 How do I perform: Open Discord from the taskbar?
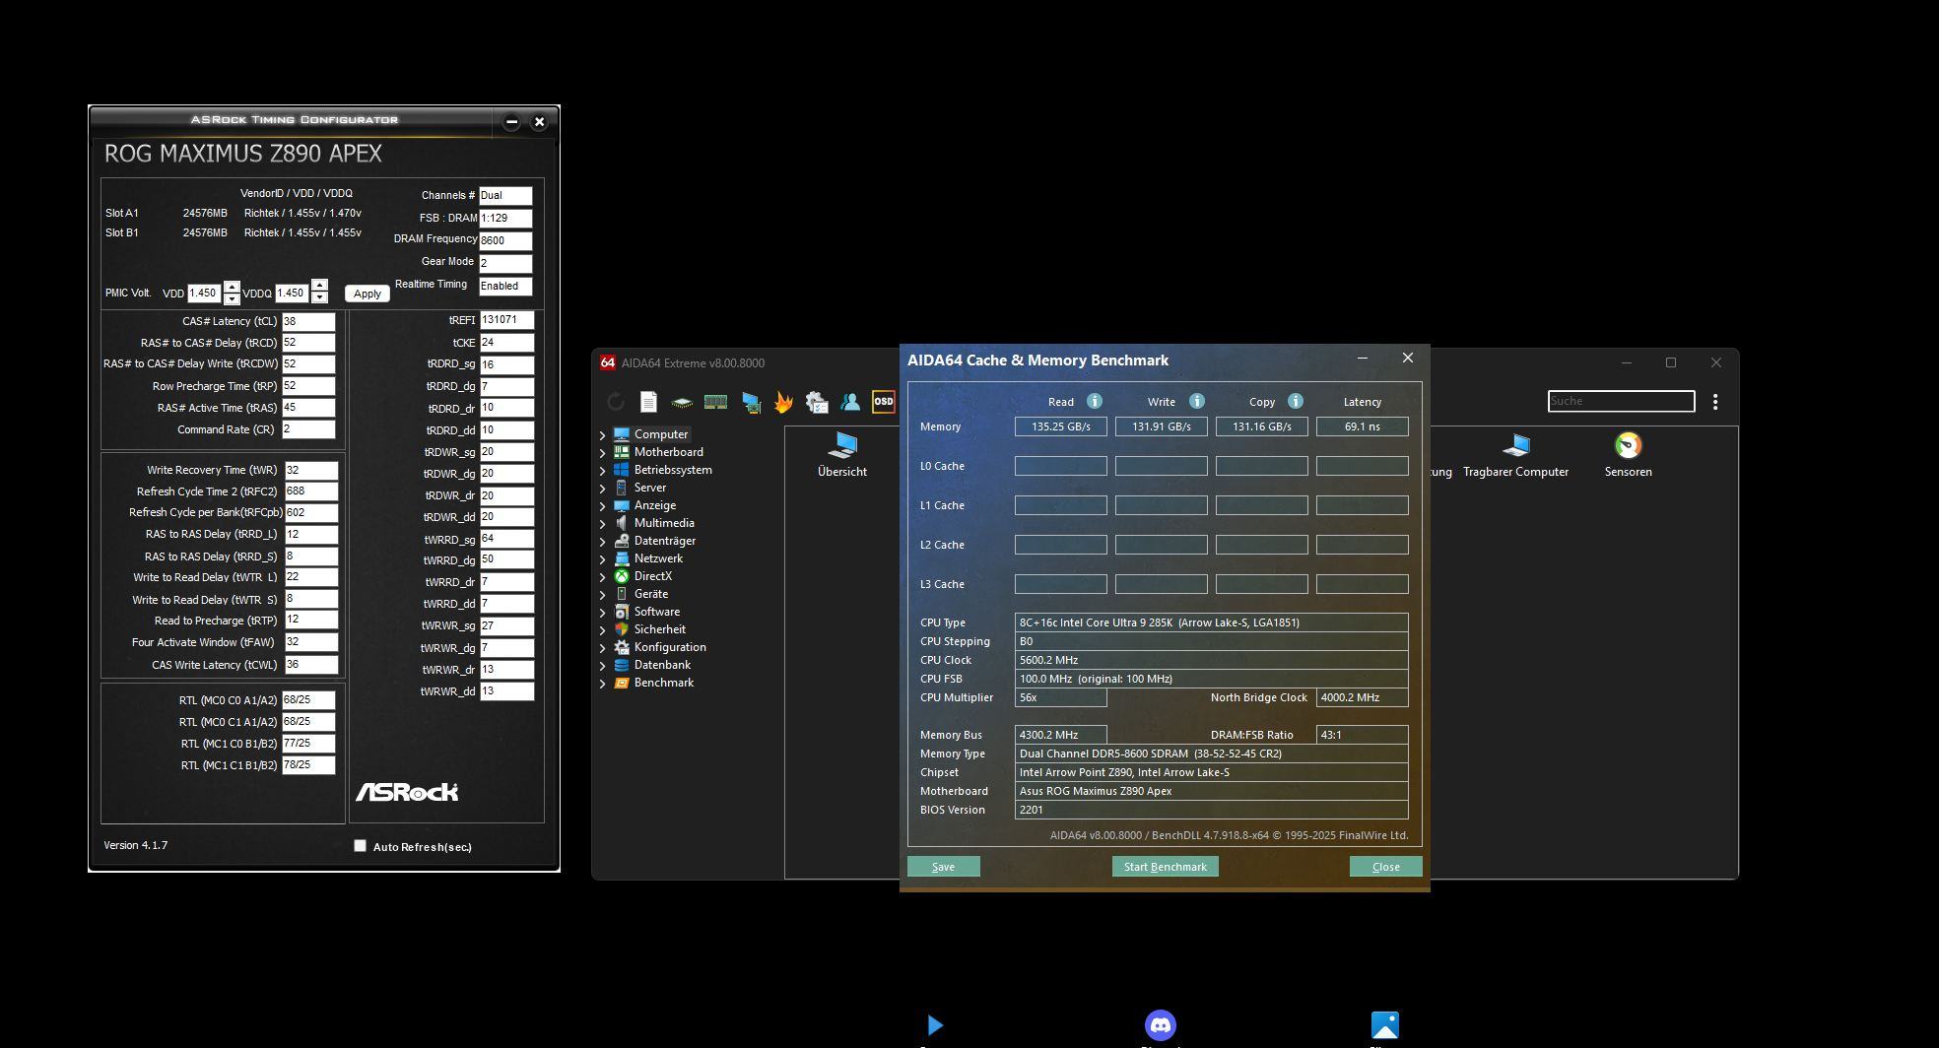click(1161, 1025)
